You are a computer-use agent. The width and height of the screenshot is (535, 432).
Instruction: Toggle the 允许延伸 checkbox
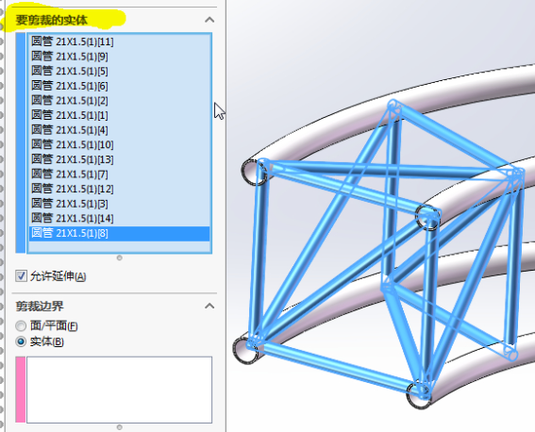[x=21, y=275]
